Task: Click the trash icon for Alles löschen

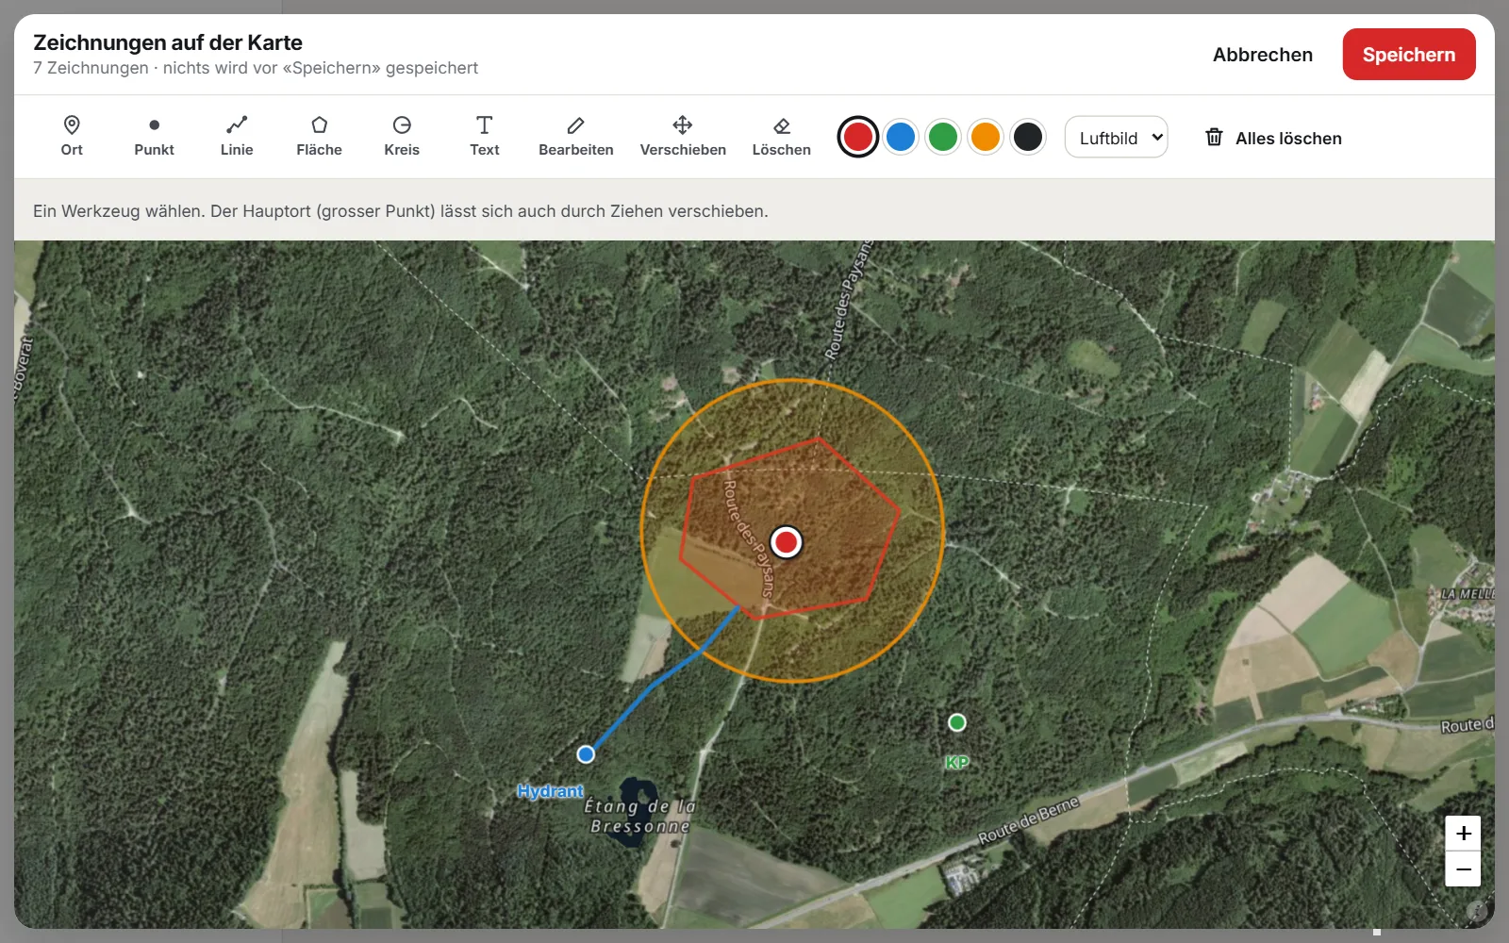Action: click(x=1215, y=138)
